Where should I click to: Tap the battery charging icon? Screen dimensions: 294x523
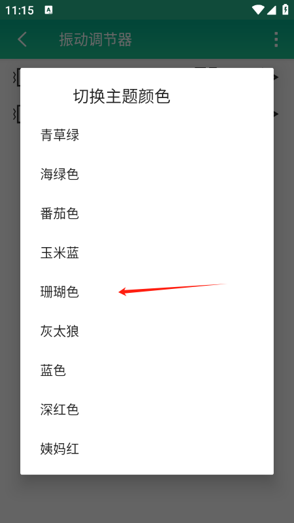286,9
